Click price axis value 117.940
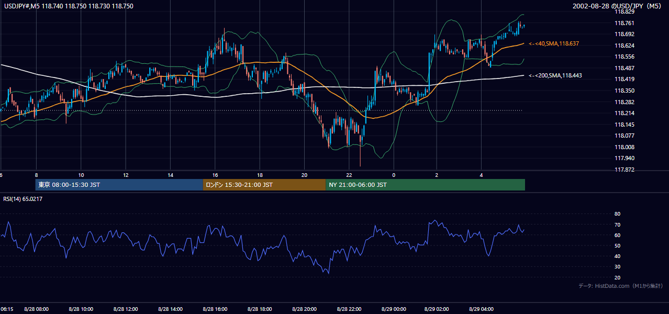669x314 pixels. click(x=625, y=158)
